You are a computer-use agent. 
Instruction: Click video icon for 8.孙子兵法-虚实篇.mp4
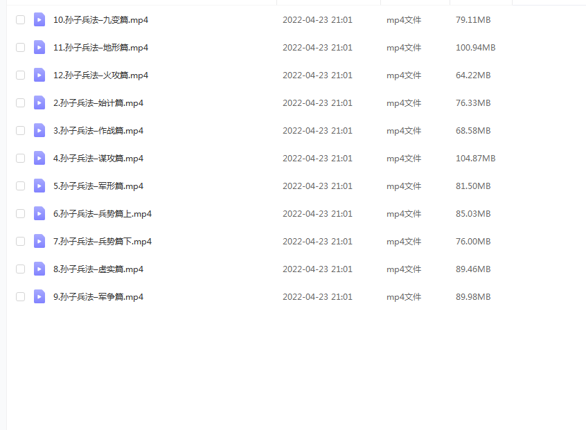(x=39, y=269)
